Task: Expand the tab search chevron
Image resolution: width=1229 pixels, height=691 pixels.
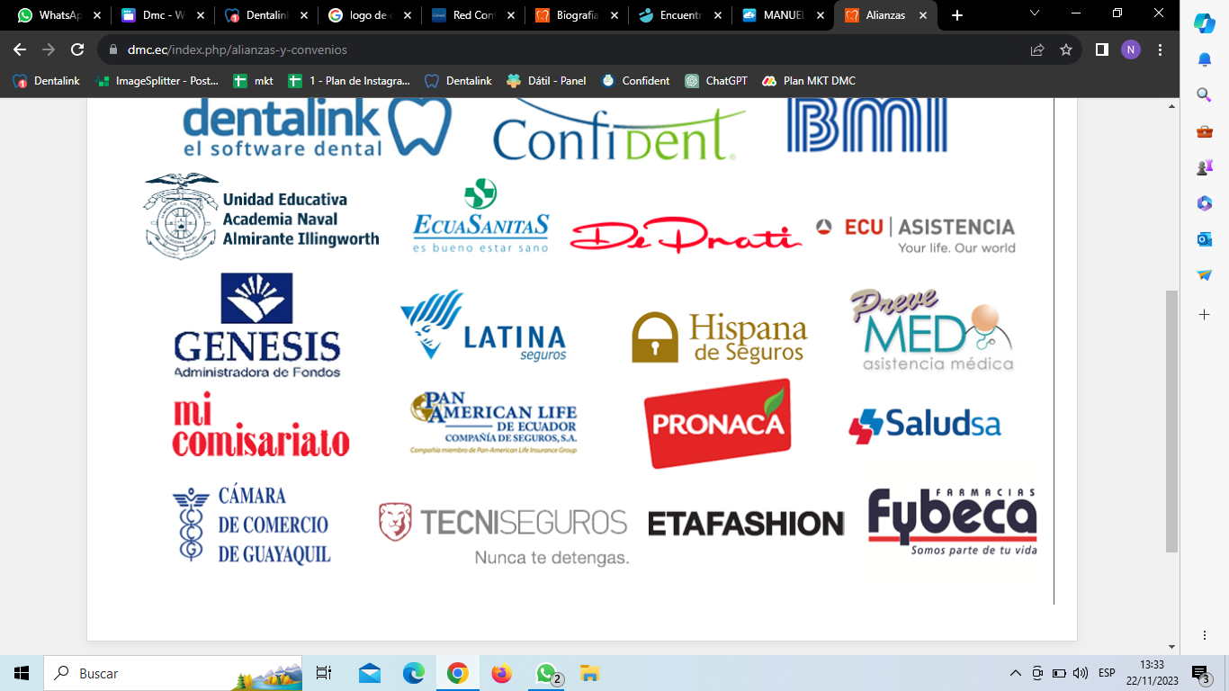Action: tap(1035, 14)
